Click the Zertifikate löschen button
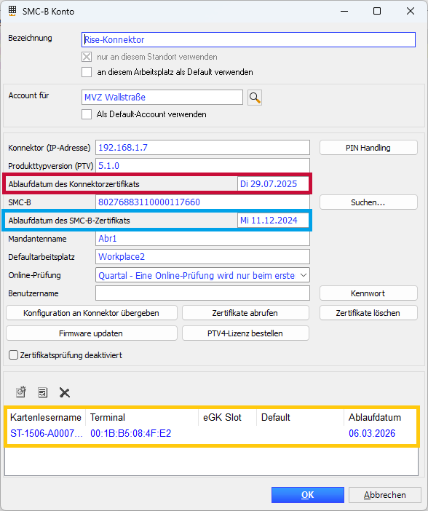 click(x=368, y=313)
